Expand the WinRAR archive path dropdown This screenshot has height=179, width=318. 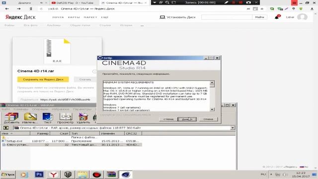point(233,128)
